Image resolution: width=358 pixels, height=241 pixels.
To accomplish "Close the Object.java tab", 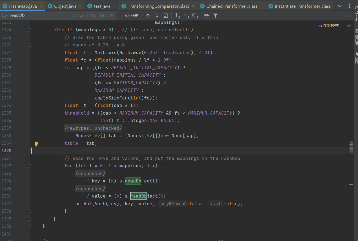I will tap(80, 6).
